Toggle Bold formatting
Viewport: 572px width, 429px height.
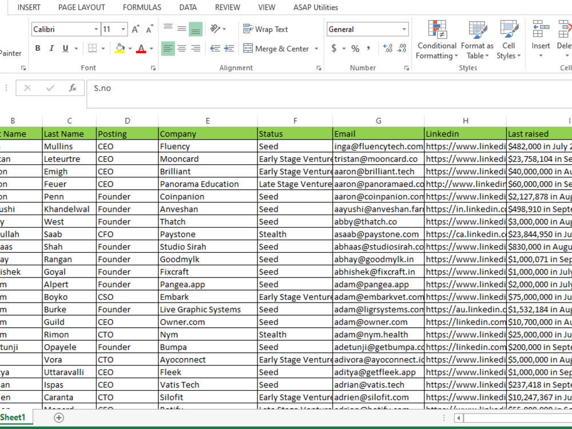pos(38,48)
